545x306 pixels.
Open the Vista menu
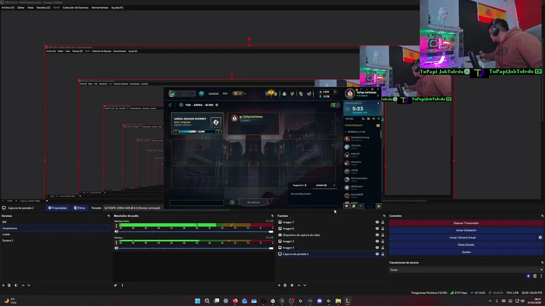coord(30,8)
